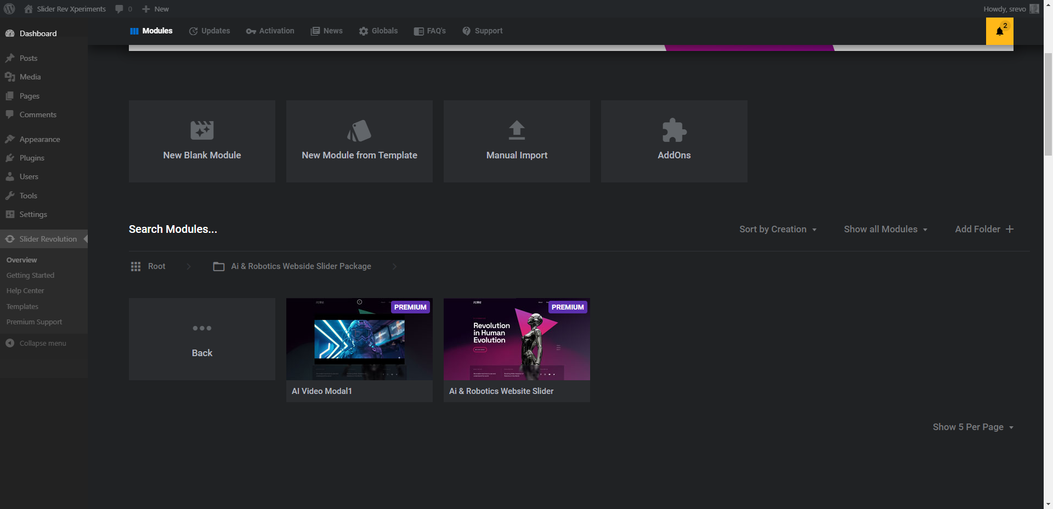
Task: Click the Ai & Robotics Webside Slider Package breadcrumb text
Action: point(301,266)
